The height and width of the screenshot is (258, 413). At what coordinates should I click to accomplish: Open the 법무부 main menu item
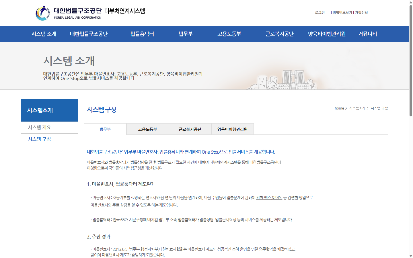186,34
